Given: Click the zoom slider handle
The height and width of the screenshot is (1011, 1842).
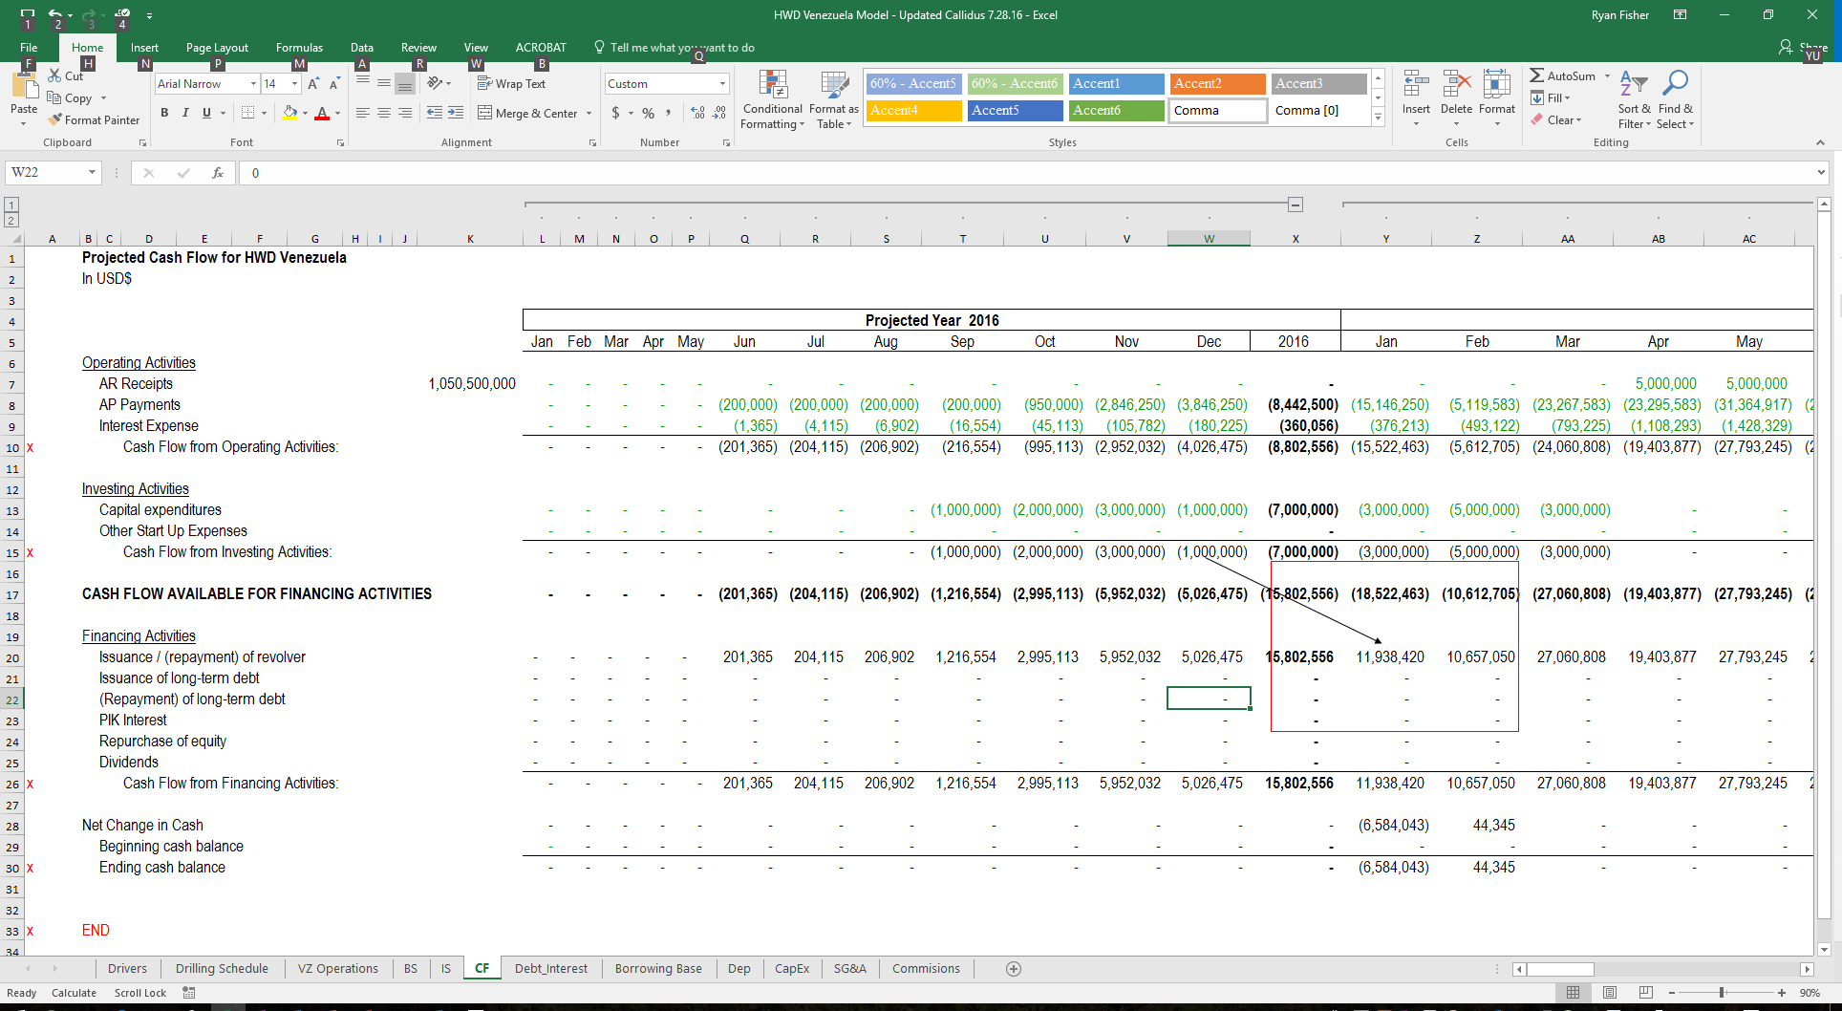Looking at the screenshot, I should point(1722,993).
